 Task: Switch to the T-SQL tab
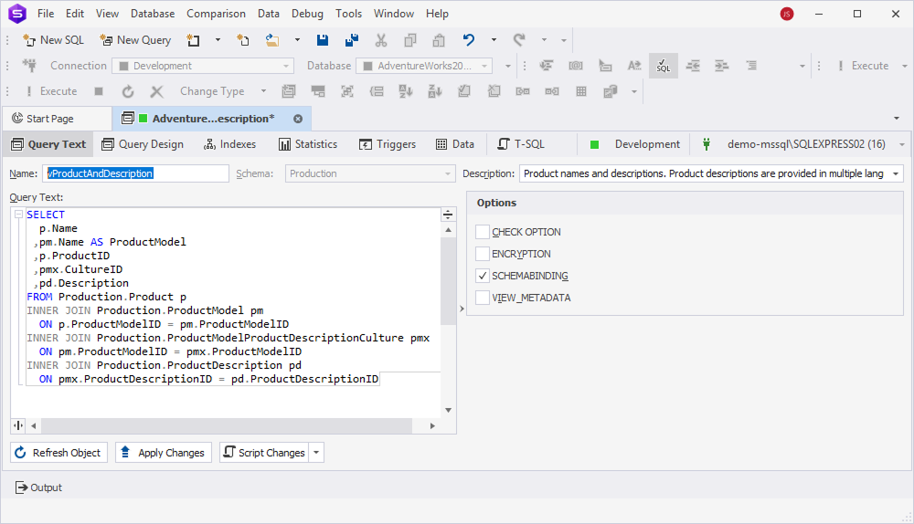tap(521, 144)
